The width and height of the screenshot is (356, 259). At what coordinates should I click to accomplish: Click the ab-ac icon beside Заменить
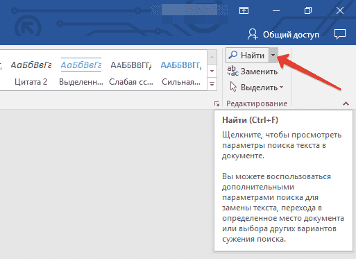click(232, 71)
